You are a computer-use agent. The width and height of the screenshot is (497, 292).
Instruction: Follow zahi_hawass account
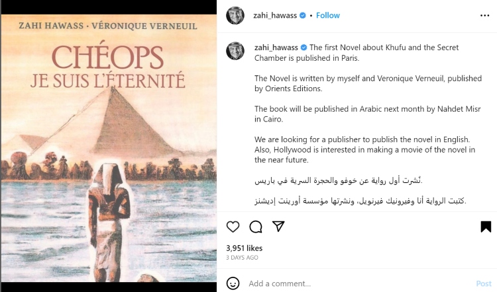click(327, 15)
